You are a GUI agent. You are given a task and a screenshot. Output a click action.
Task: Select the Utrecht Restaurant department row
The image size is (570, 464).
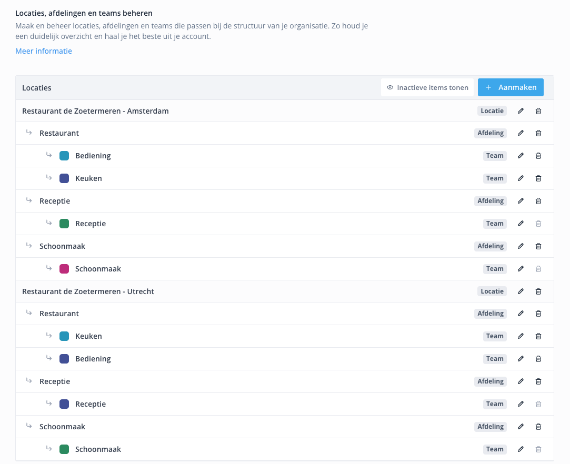(x=59, y=314)
